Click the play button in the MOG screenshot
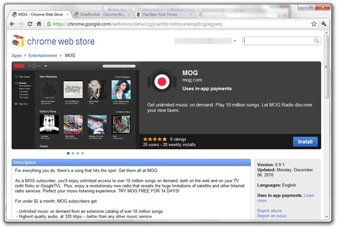The width and height of the screenshot is (337, 228). tap(34, 66)
